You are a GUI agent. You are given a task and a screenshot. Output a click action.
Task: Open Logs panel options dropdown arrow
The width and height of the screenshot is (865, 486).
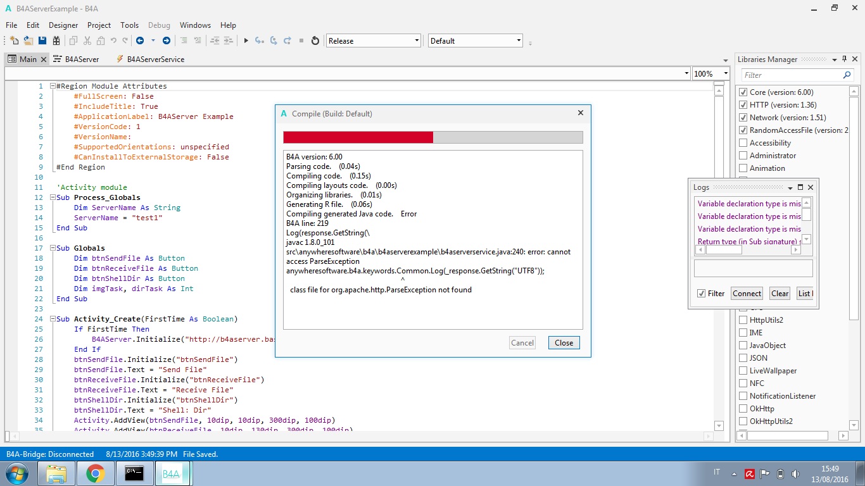click(790, 187)
